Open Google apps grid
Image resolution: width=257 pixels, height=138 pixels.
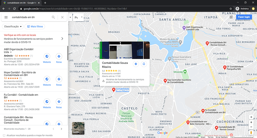click(231, 17)
